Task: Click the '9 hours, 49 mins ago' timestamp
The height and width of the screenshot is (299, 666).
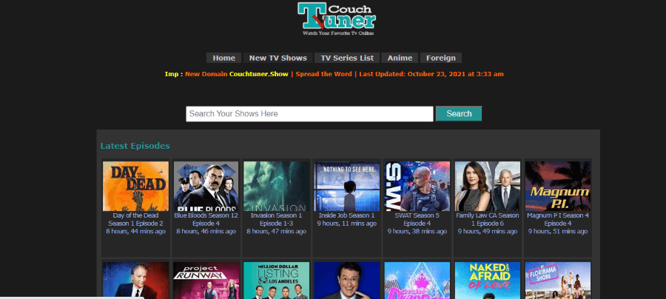Action: coord(488,232)
